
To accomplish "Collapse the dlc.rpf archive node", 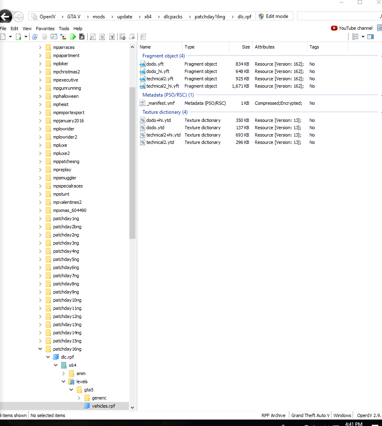I will 48,357.
